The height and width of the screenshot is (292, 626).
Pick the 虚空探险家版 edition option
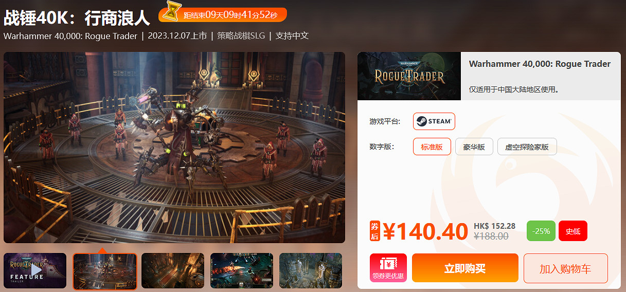[x=527, y=147]
